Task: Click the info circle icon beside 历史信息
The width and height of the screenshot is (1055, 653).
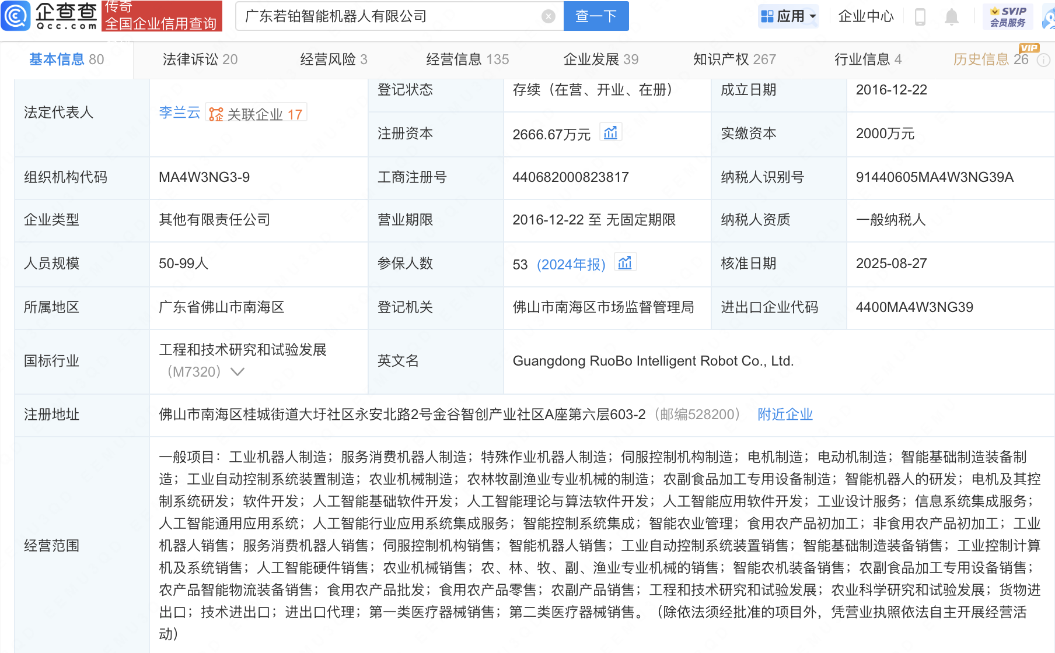Action: coord(1043,60)
